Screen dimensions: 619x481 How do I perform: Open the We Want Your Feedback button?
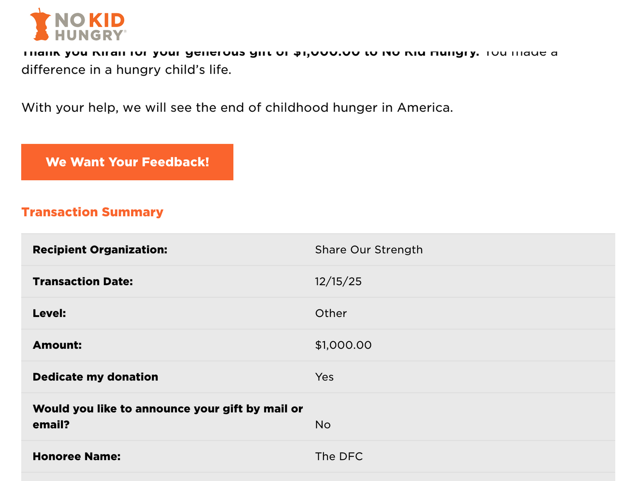coord(127,162)
